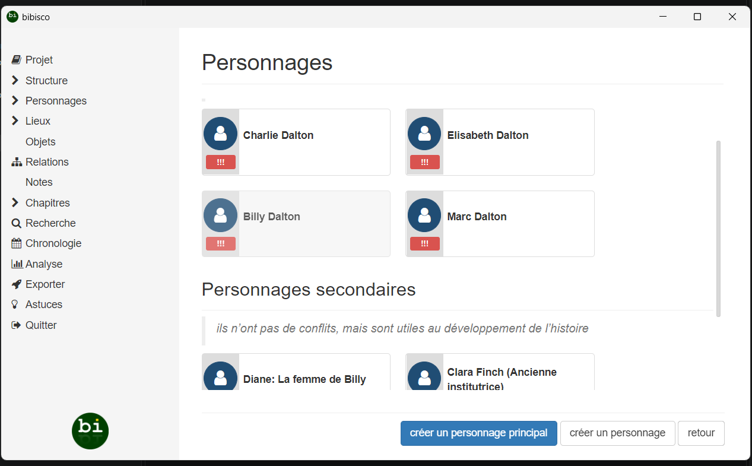Open the Marc Dalton character name
This screenshot has width=752, height=466.
point(477,217)
